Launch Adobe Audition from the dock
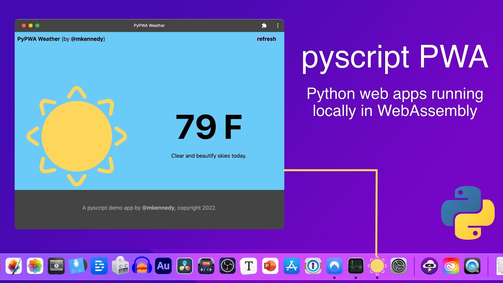Viewport: 503px width, 283px height. (163, 266)
